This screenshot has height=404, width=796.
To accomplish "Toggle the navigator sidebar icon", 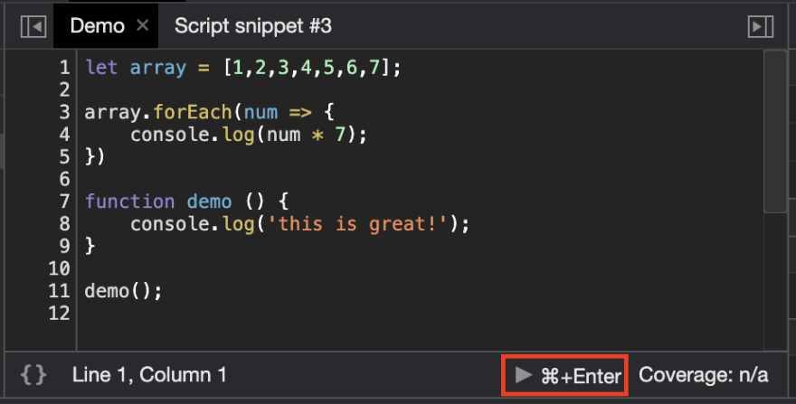I will (33, 26).
